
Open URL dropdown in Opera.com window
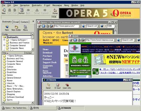(80, 26)
